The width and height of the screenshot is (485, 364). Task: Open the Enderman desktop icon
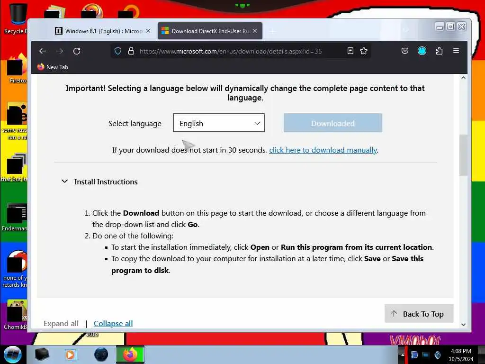pos(15,217)
